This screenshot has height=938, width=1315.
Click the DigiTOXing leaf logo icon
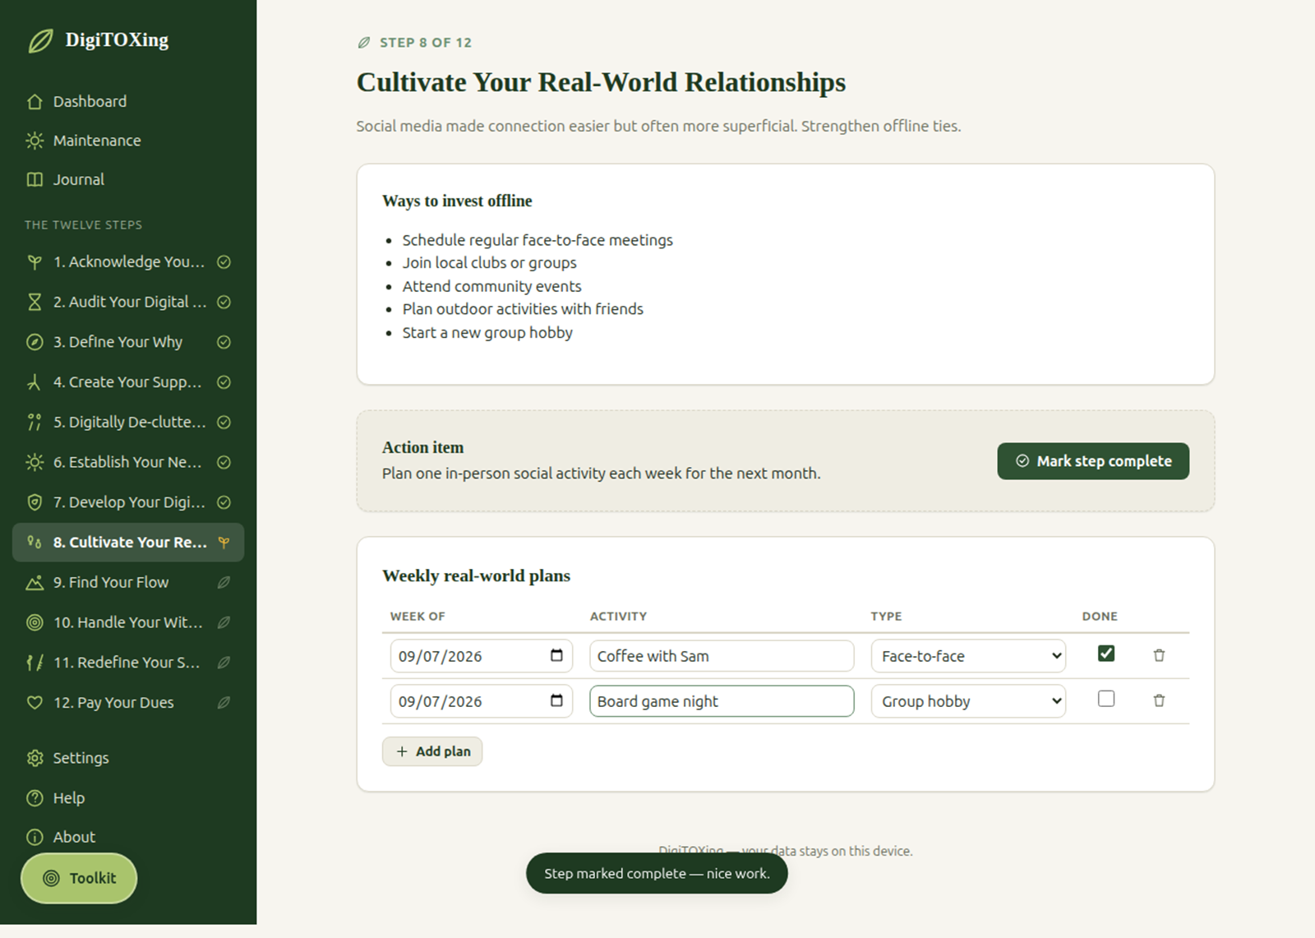click(x=40, y=40)
